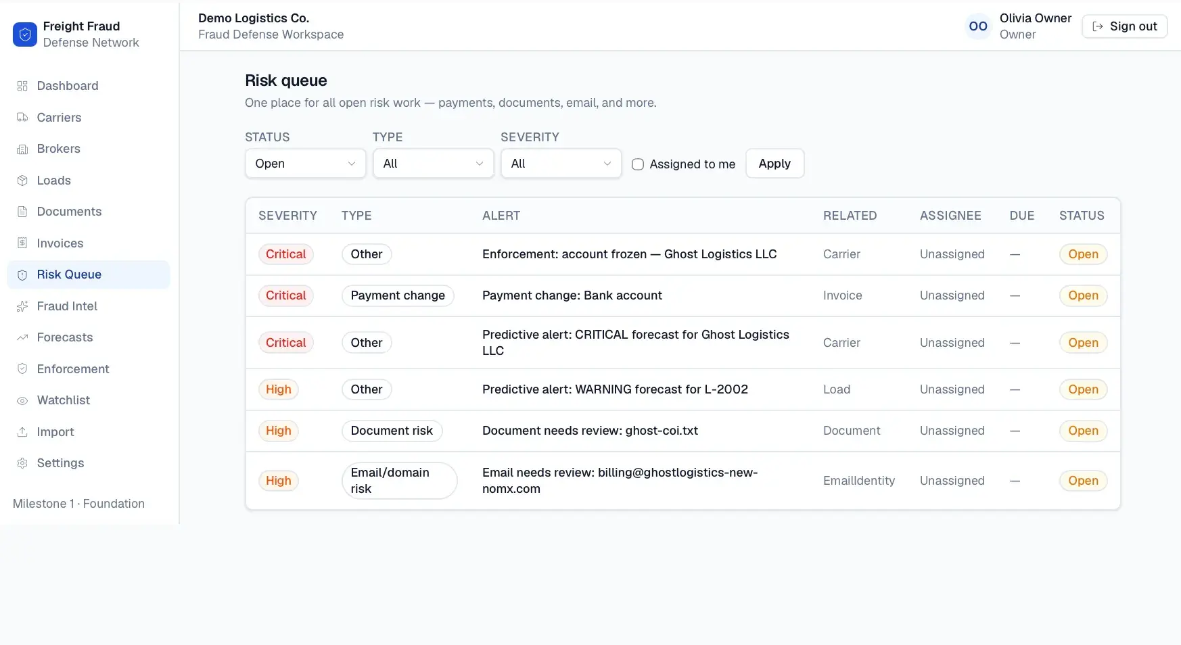
Task: Click the Enforcement shield-check icon
Action: click(22, 369)
